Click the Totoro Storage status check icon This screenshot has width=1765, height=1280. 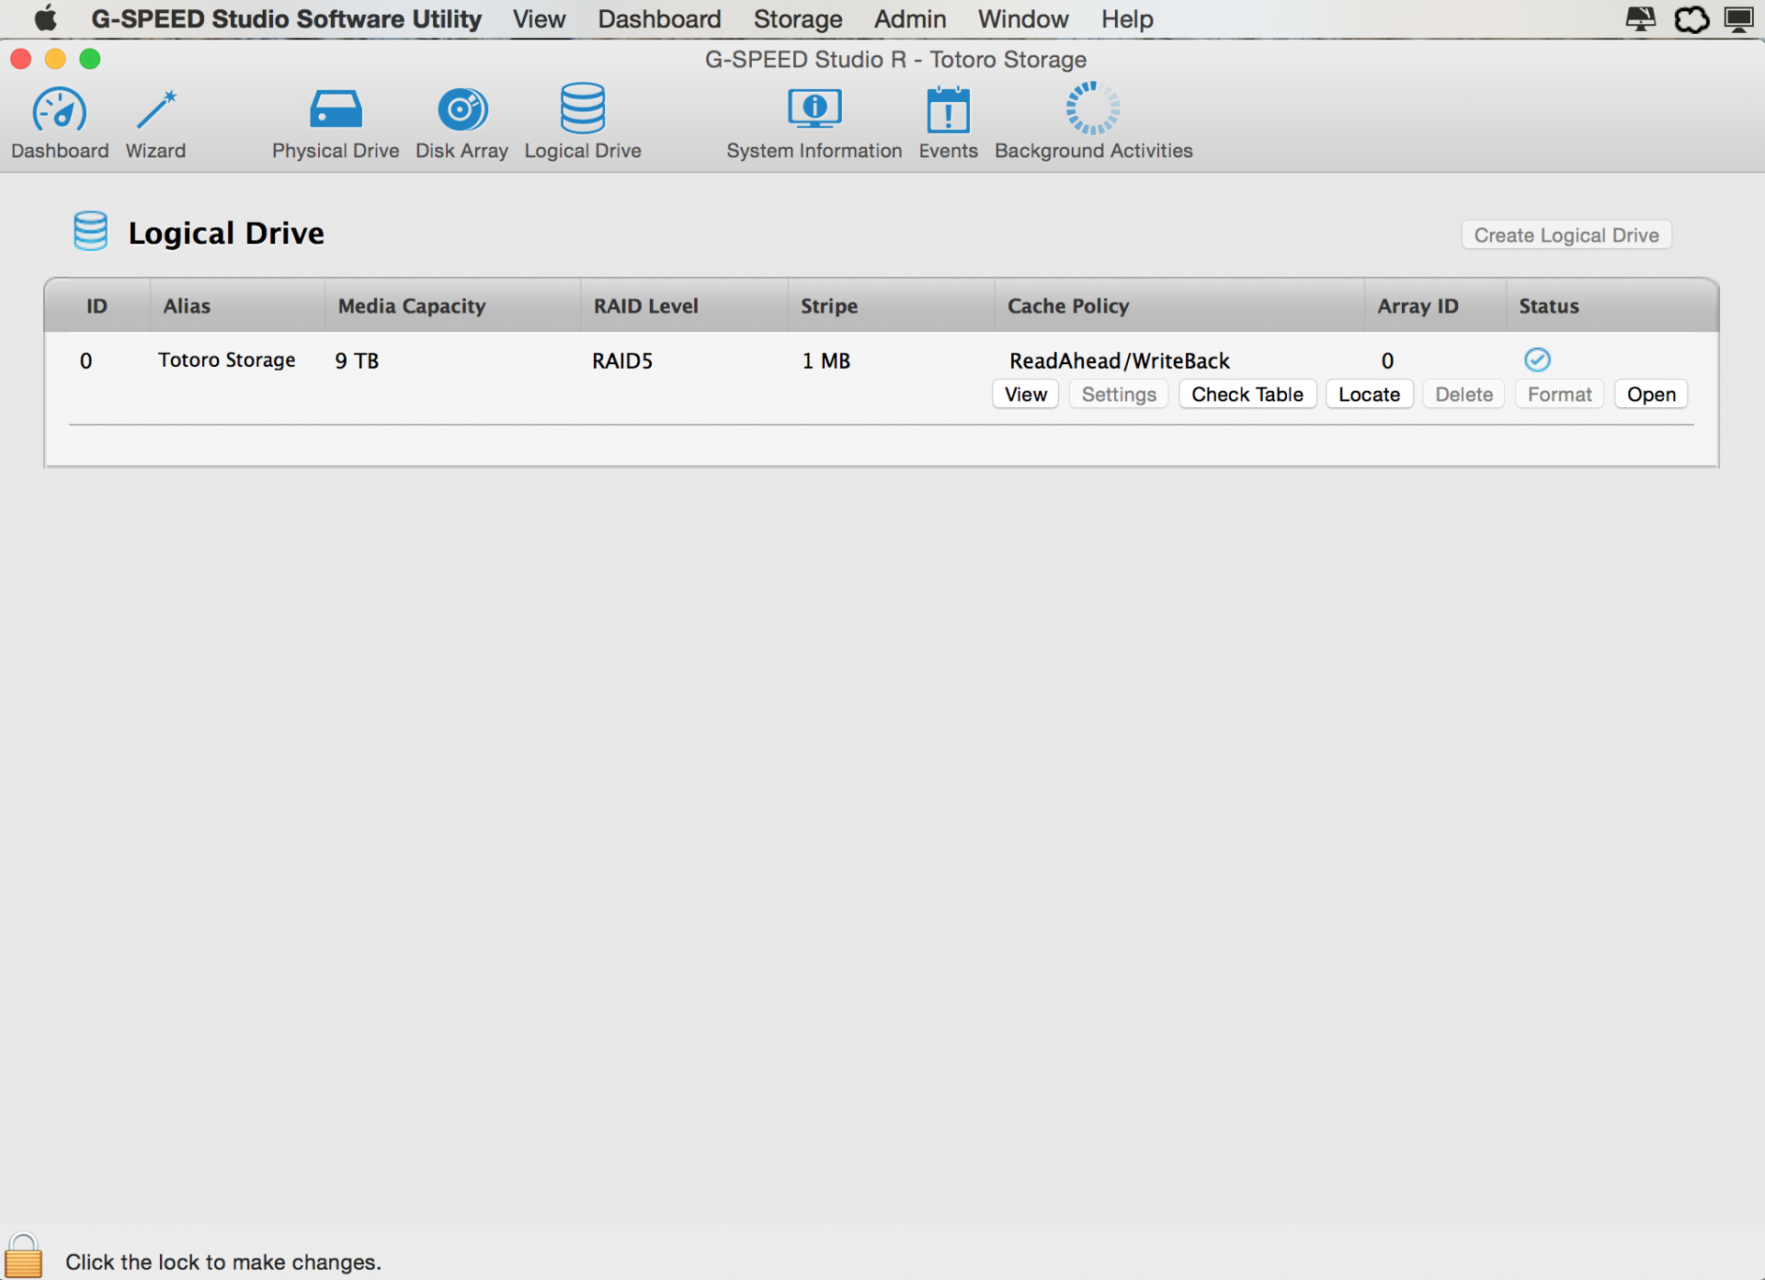(x=1537, y=360)
